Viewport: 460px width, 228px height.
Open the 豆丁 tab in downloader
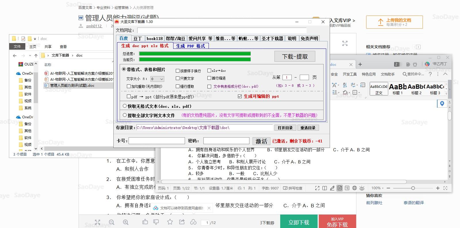[x=138, y=38]
